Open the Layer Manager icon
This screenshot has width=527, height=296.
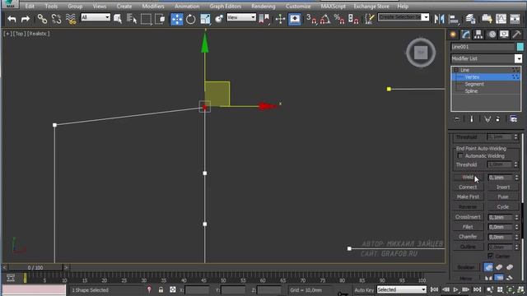pos(470,19)
